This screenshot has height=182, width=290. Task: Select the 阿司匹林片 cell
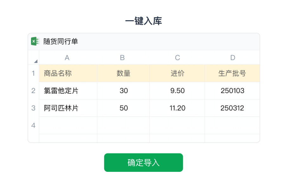68,108
